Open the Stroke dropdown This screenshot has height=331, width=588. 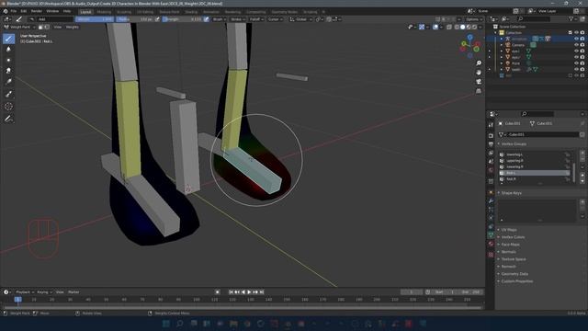point(237,19)
